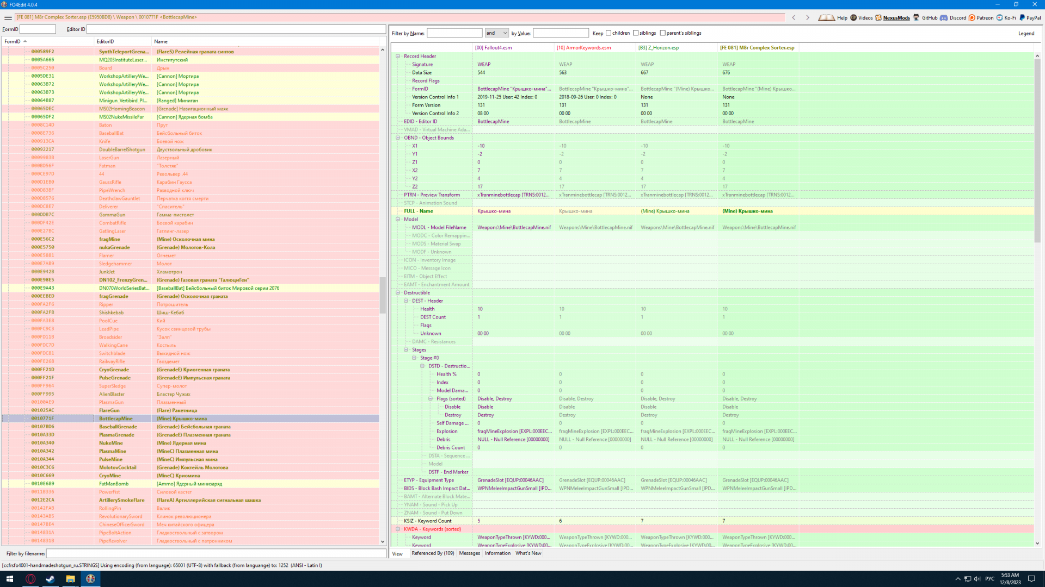
Task: Collapse the Record Header node
Action: click(398, 56)
